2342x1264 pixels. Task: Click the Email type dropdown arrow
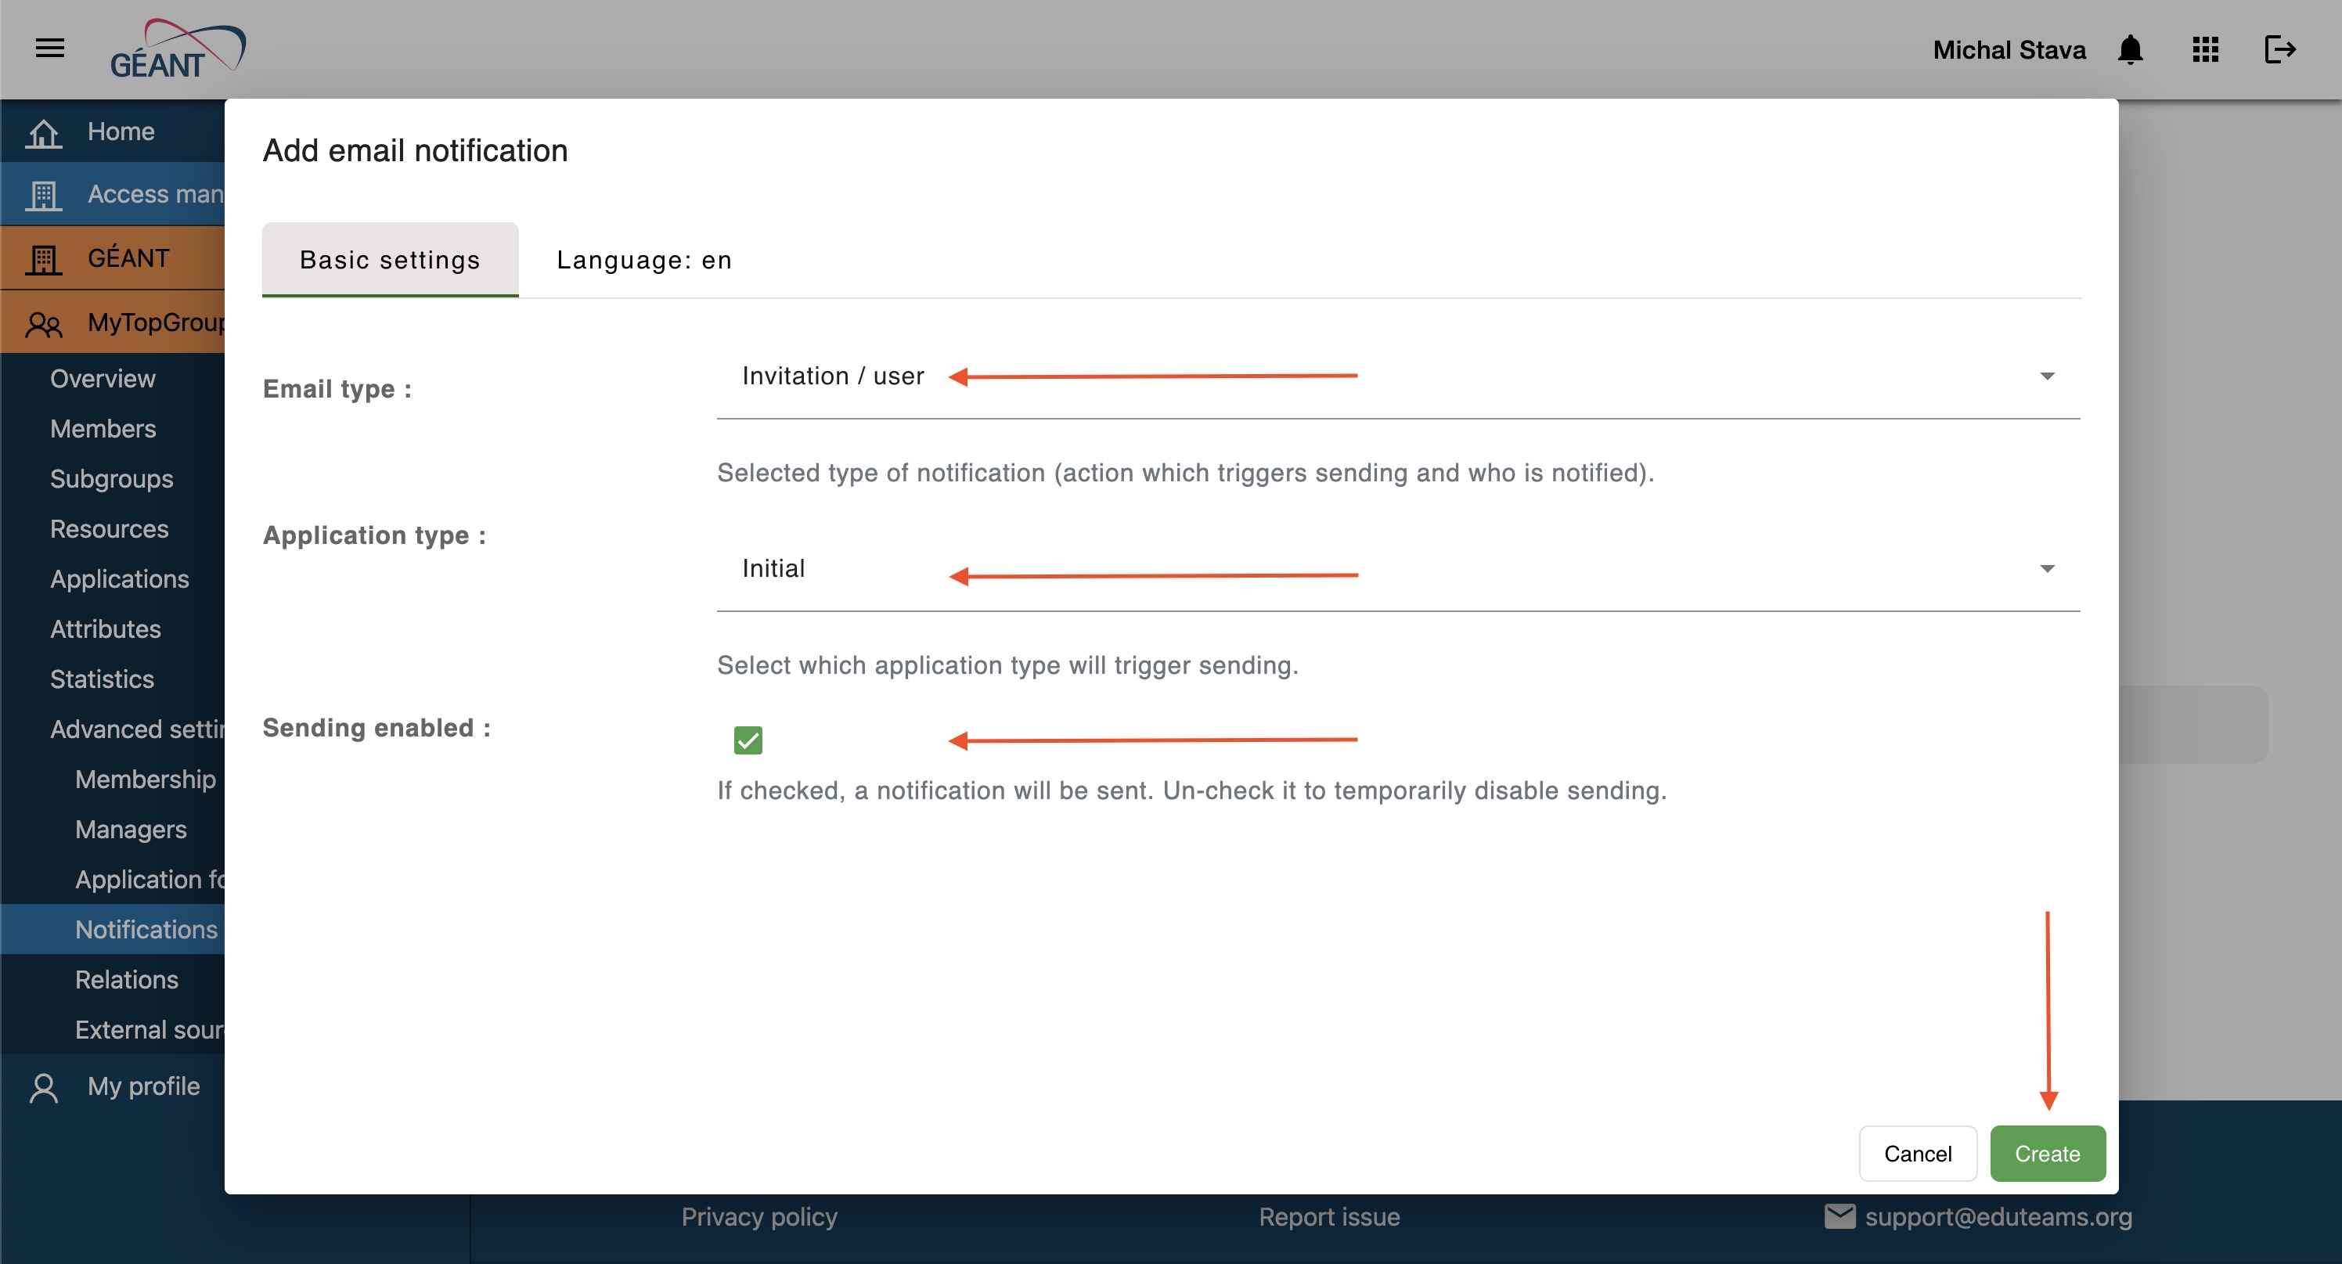(x=2047, y=376)
